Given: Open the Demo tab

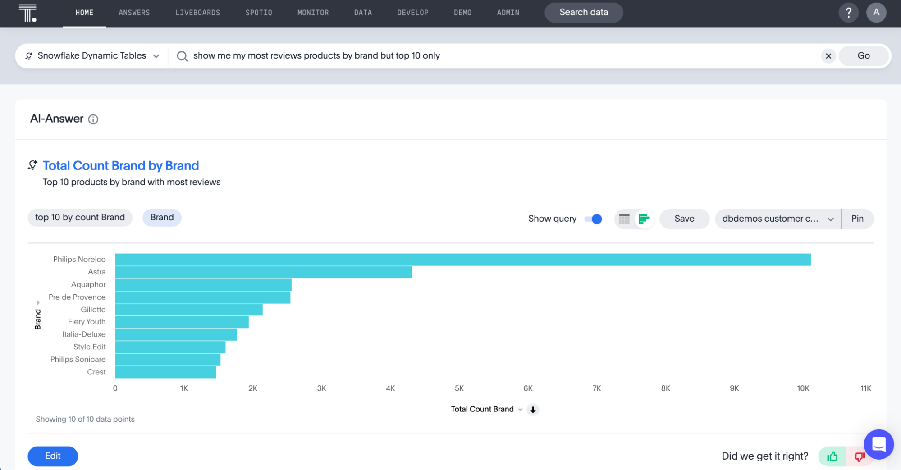Looking at the screenshot, I should click(x=462, y=13).
